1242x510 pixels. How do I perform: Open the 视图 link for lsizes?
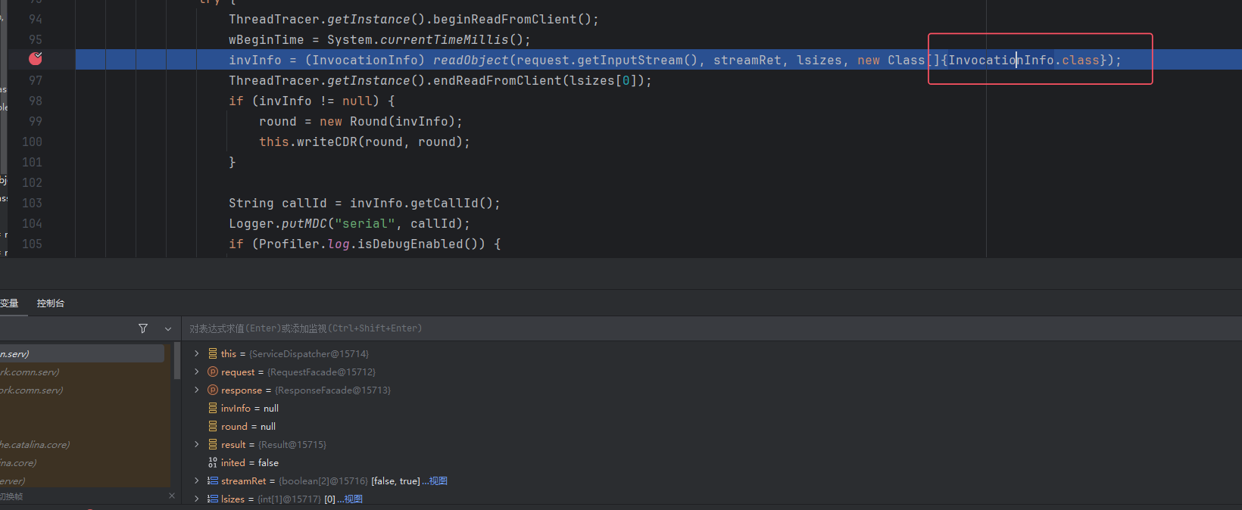point(353,499)
